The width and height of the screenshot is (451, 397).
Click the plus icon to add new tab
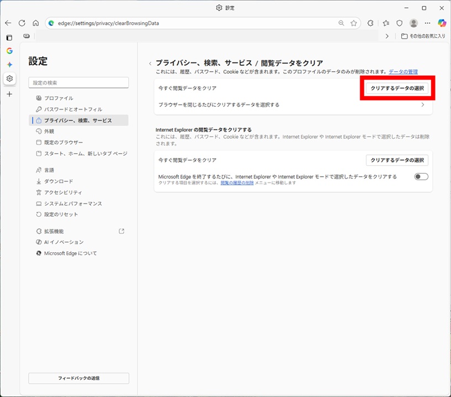click(x=9, y=94)
